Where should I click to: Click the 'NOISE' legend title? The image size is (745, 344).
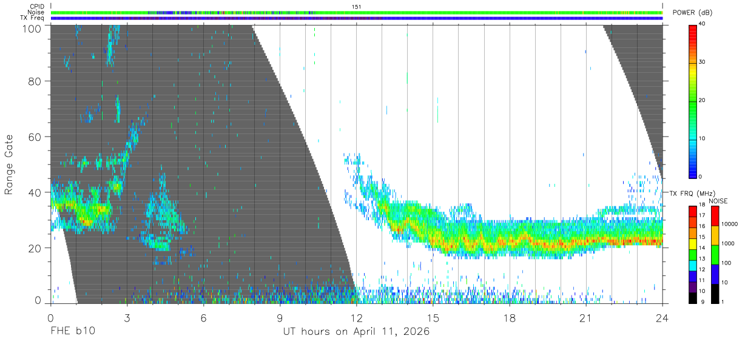point(718,201)
